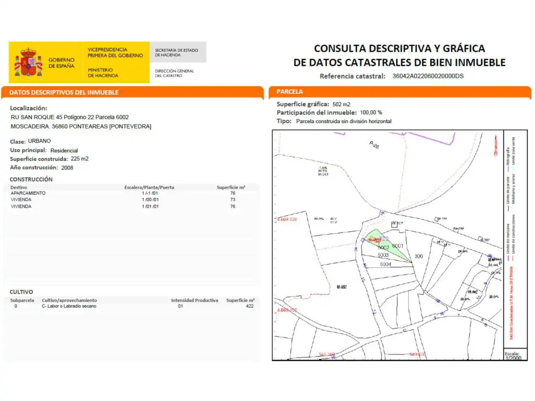Image resolution: width=535 pixels, height=401 pixels.
Task: Click parcel number 6001 on the map
Action: [x=398, y=246]
